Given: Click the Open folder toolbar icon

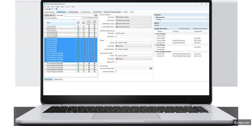Looking at the screenshot, I should point(46,9).
